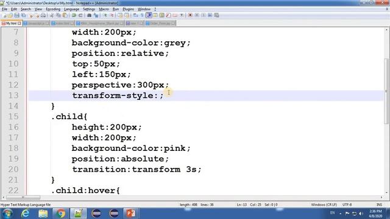Click the Paste clipboard icon
The width and height of the screenshot is (390, 219).
65,15
